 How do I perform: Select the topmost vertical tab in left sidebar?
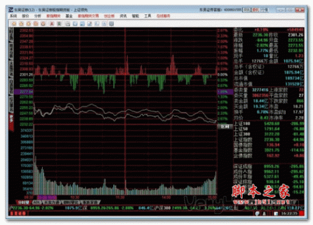11,35
